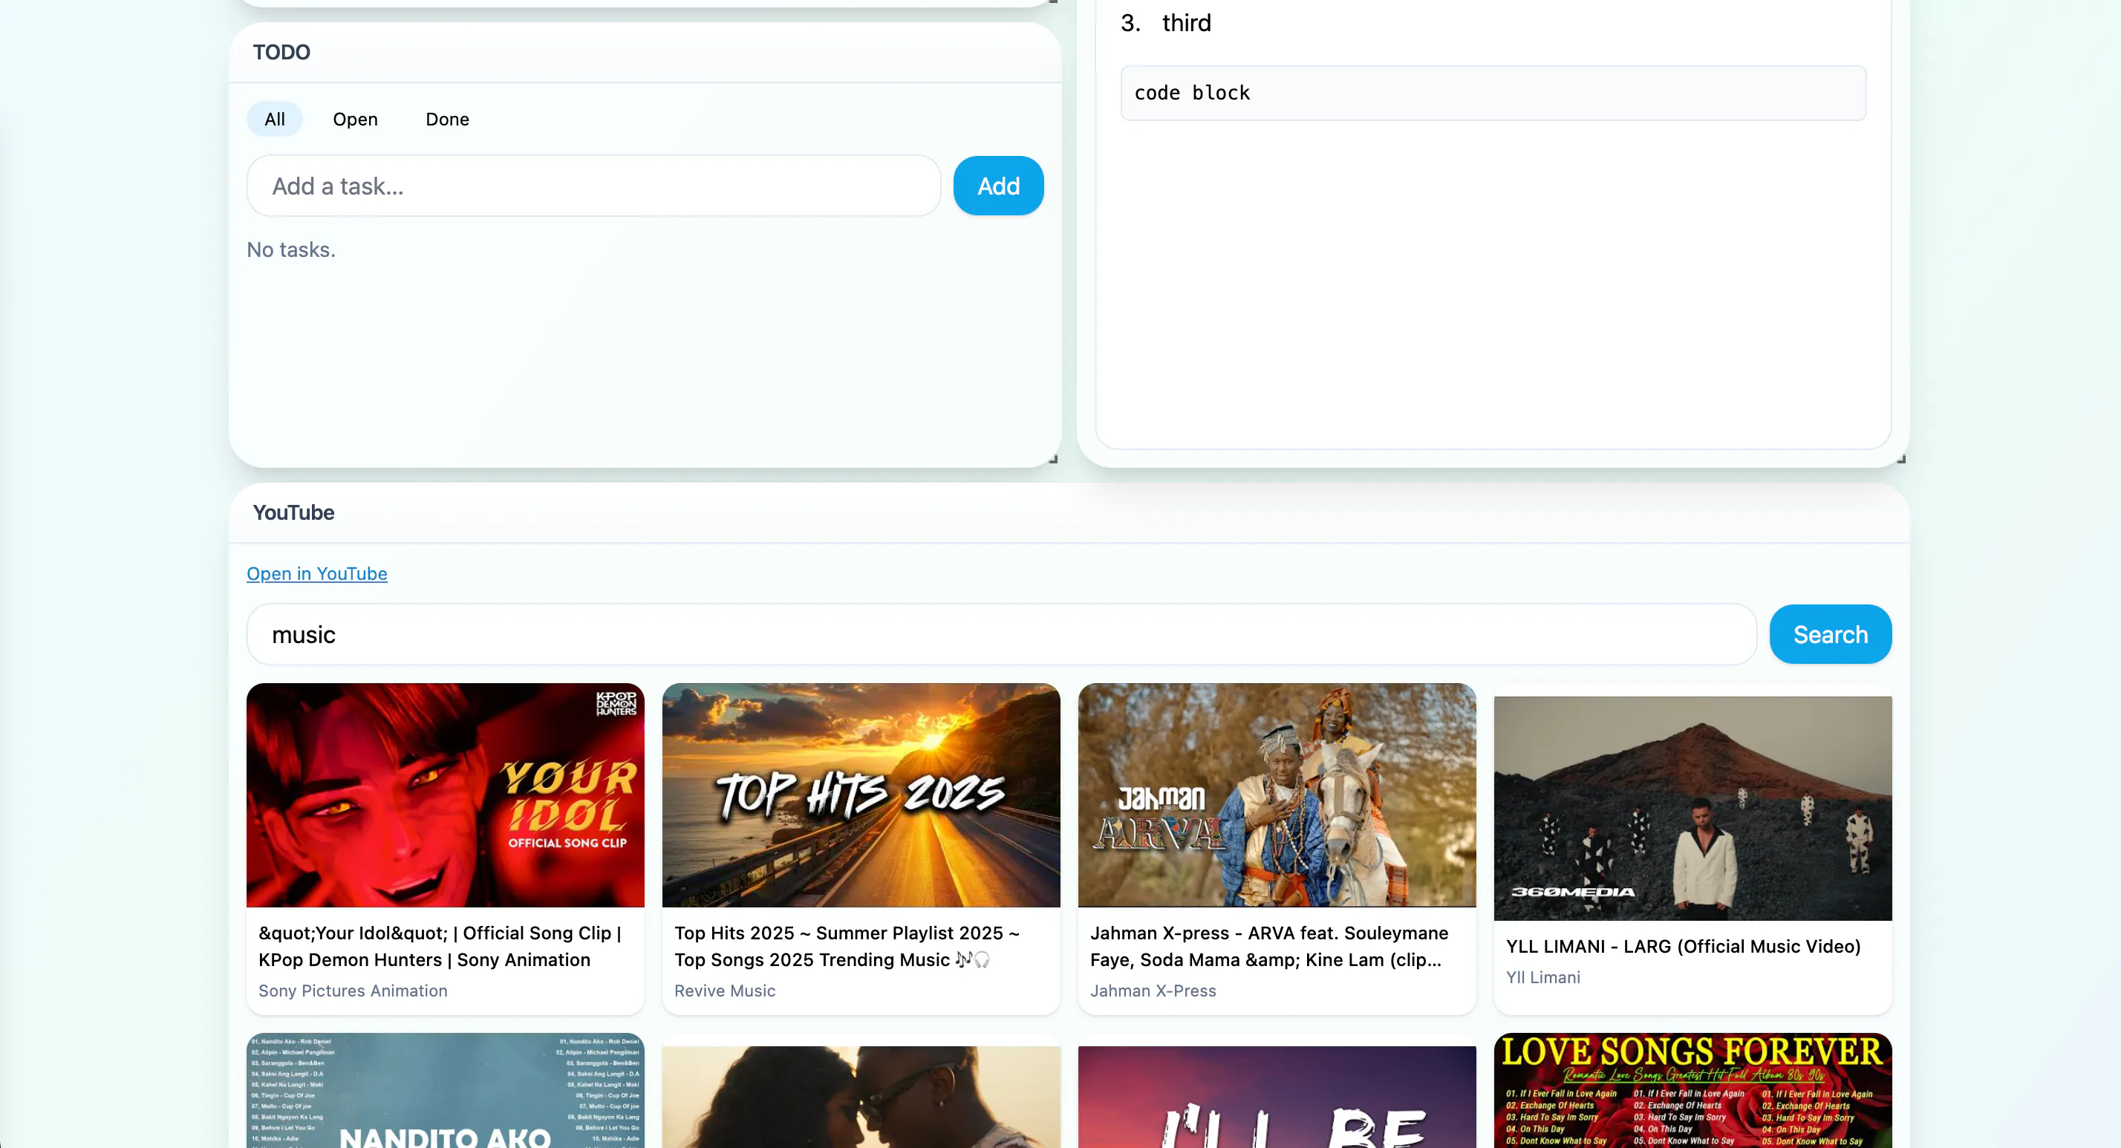Viewport: 2121px width, 1148px height.
Task: Click the Add a task input field
Action: (x=593, y=186)
